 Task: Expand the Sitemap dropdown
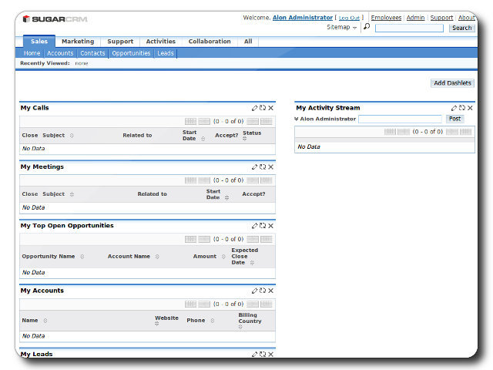click(342, 28)
